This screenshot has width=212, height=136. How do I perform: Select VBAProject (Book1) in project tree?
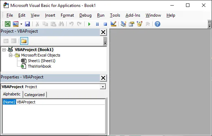point(34,50)
